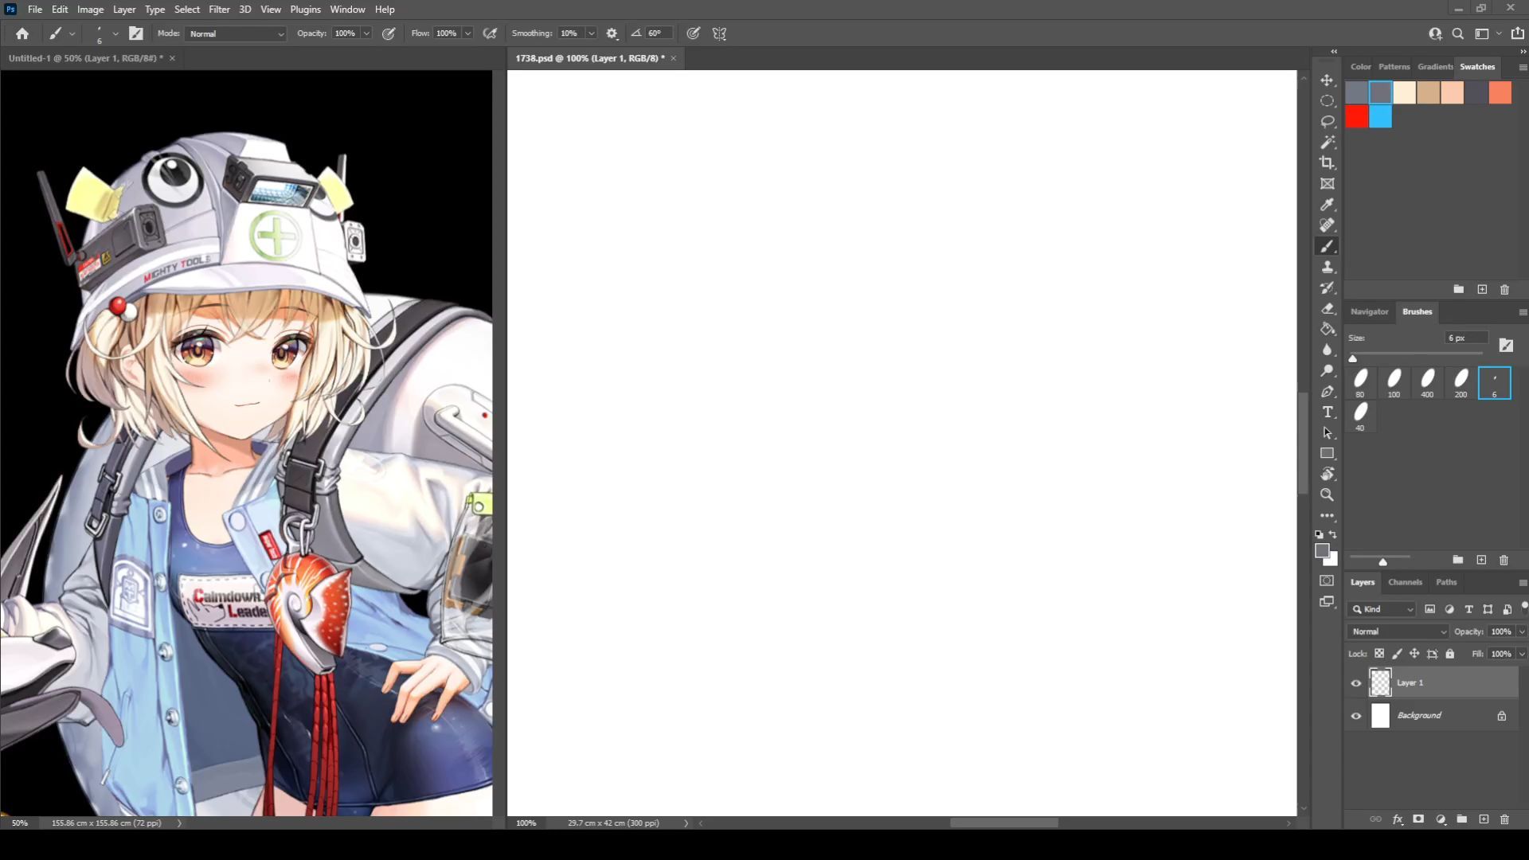1529x860 pixels.
Task: Select the Rectangle shape tool
Action: [1327, 453]
